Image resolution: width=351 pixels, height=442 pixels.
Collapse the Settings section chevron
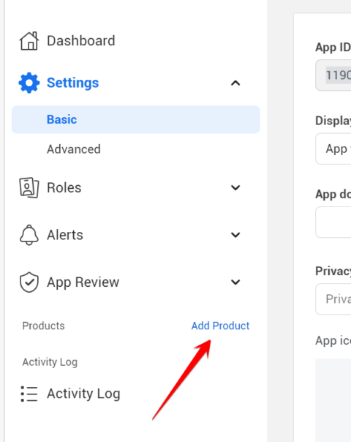235,83
